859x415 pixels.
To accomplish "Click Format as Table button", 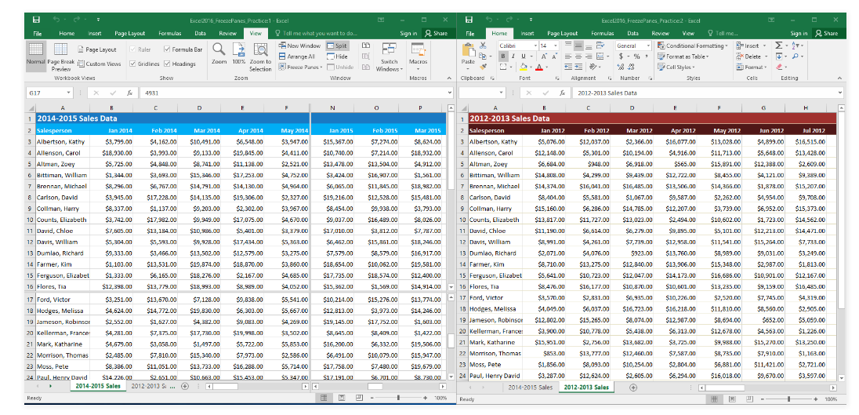I will click(x=683, y=56).
